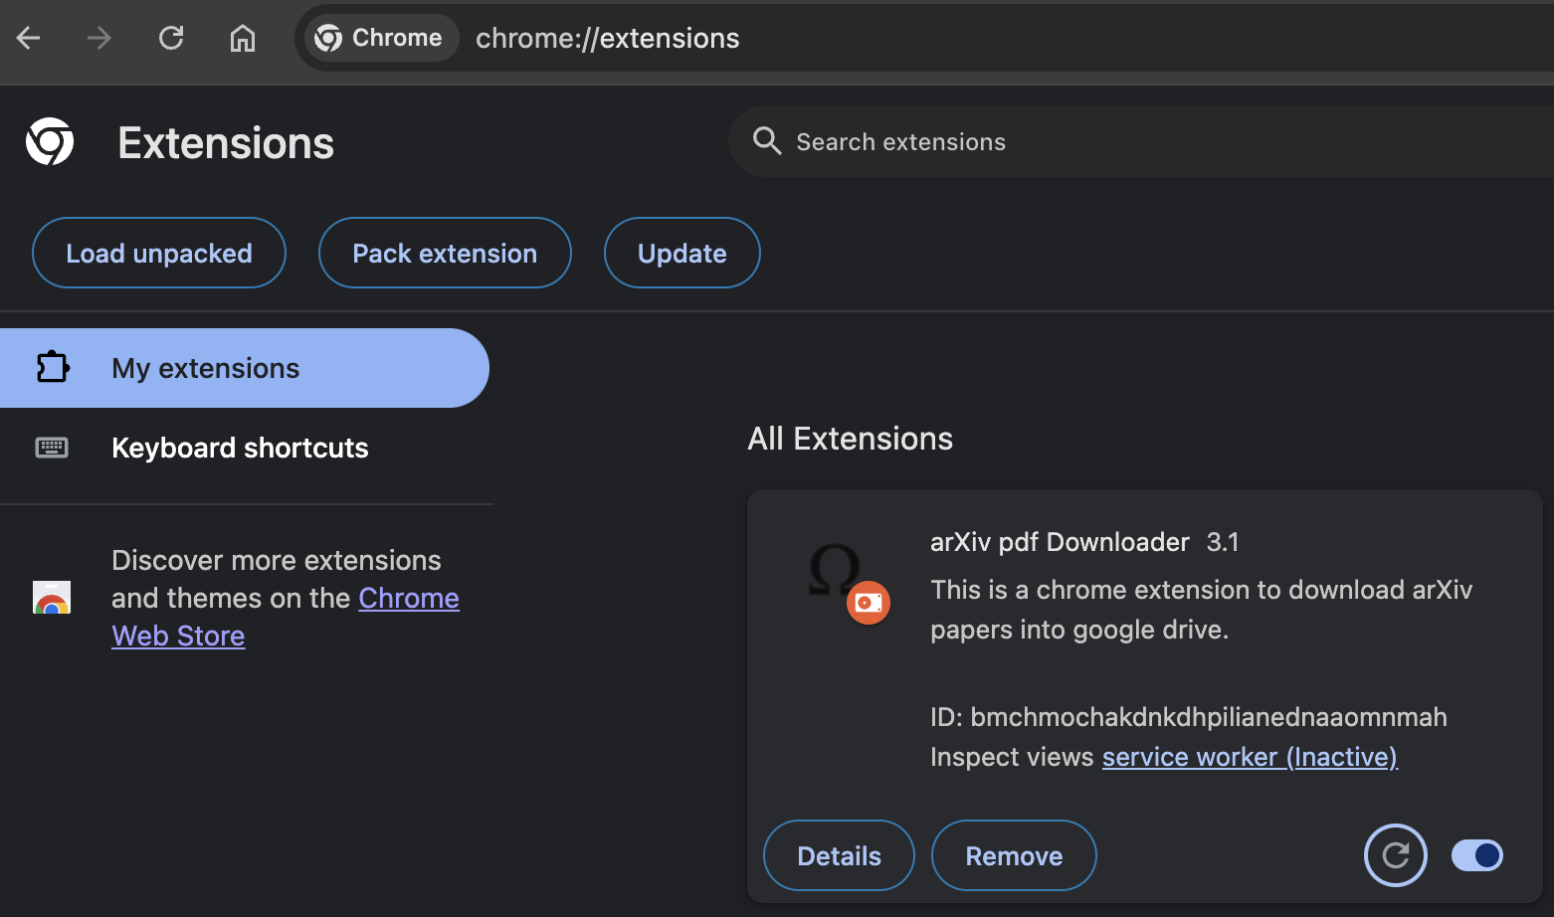Open the home page via home icon
1554x917 pixels.
pos(243,39)
